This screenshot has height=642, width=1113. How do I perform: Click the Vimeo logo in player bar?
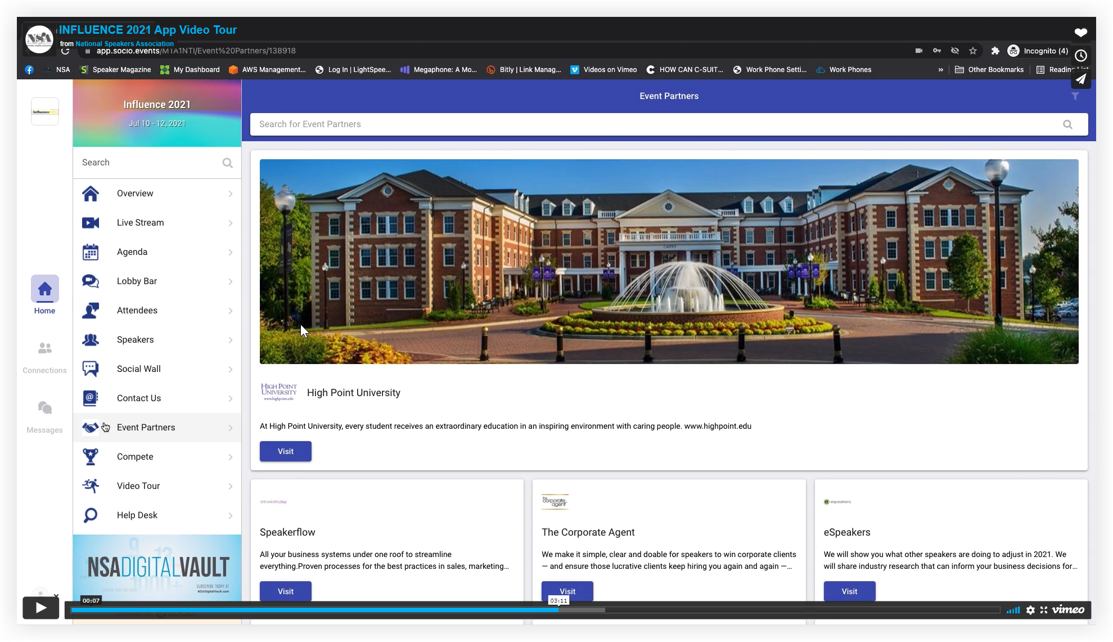(1068, 610)
